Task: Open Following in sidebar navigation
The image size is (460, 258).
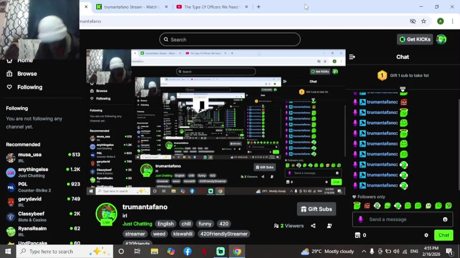Action: (x=25, y=87)
